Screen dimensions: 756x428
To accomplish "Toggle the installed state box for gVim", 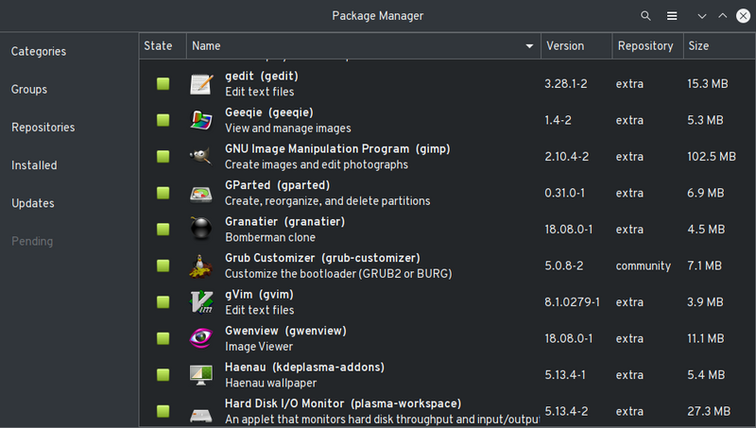I will pos(163,301).
